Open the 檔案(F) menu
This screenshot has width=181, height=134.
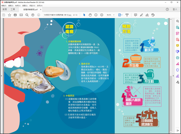pyautogui.click(x=4, y=6)
